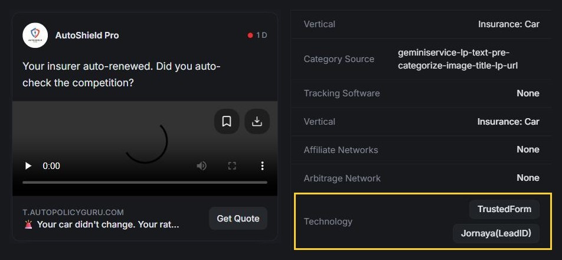The height and width of the screenshot is (260, 562).
Task: Click the 'Category Source' label
Action: (339, 59)
